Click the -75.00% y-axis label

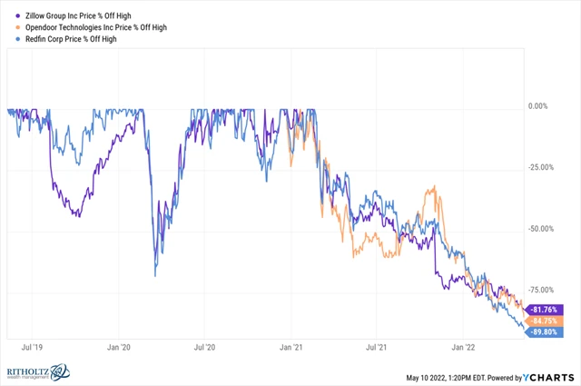tap(544, 289)
